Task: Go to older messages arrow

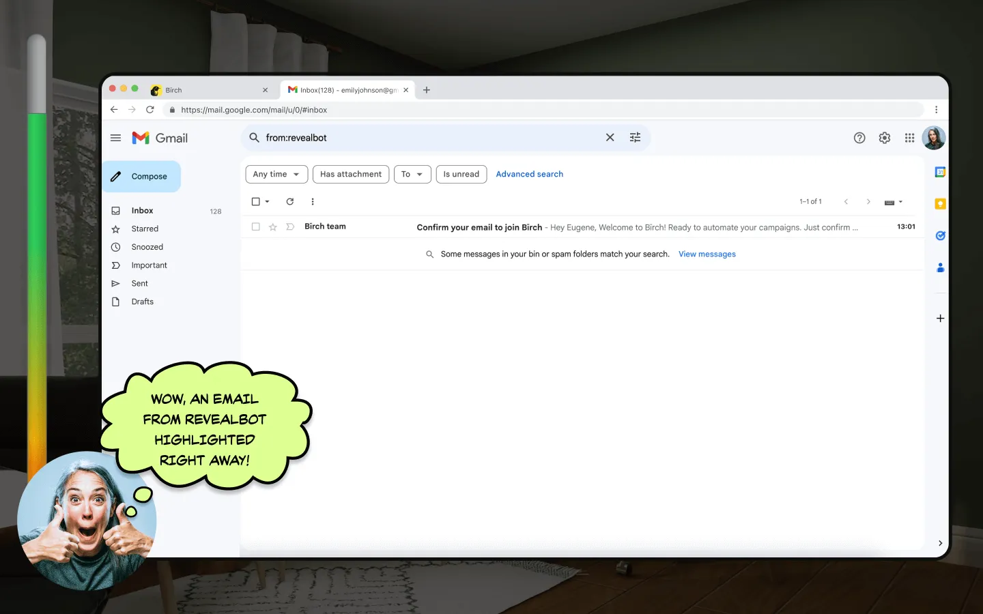Action: point(868,201)
